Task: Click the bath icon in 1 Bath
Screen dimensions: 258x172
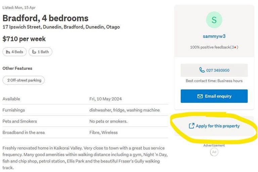Action: click(34, 52)
